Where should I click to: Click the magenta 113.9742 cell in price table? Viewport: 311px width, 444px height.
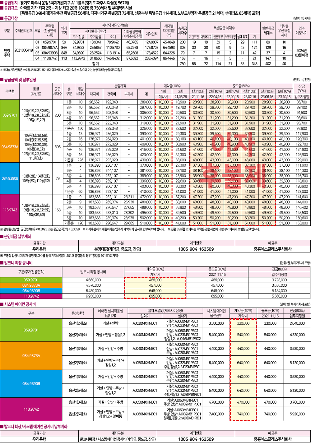click(x=10, y=210)
